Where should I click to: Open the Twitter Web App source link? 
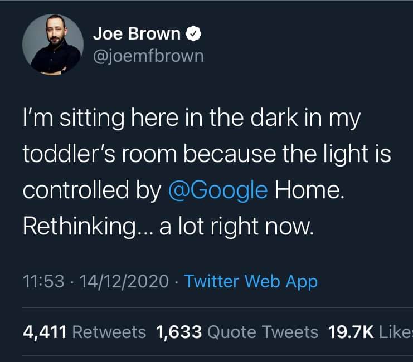tap(251, 282)
